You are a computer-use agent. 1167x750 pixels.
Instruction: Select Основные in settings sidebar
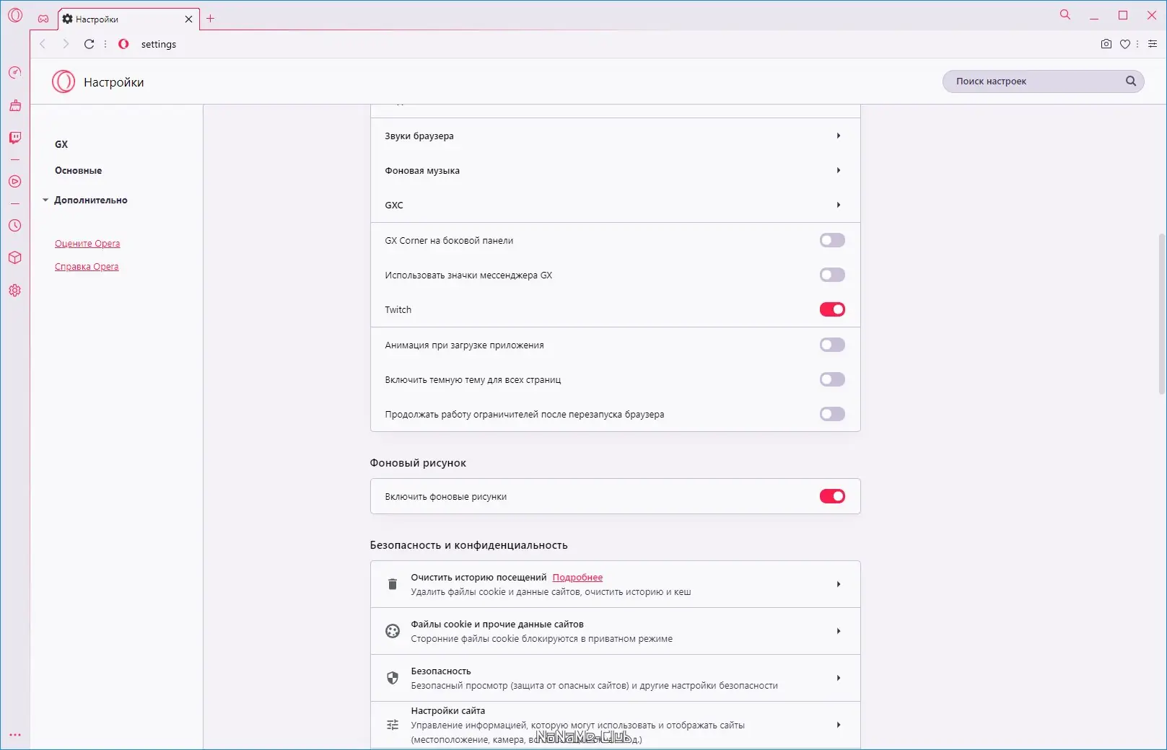pos(78,170)
